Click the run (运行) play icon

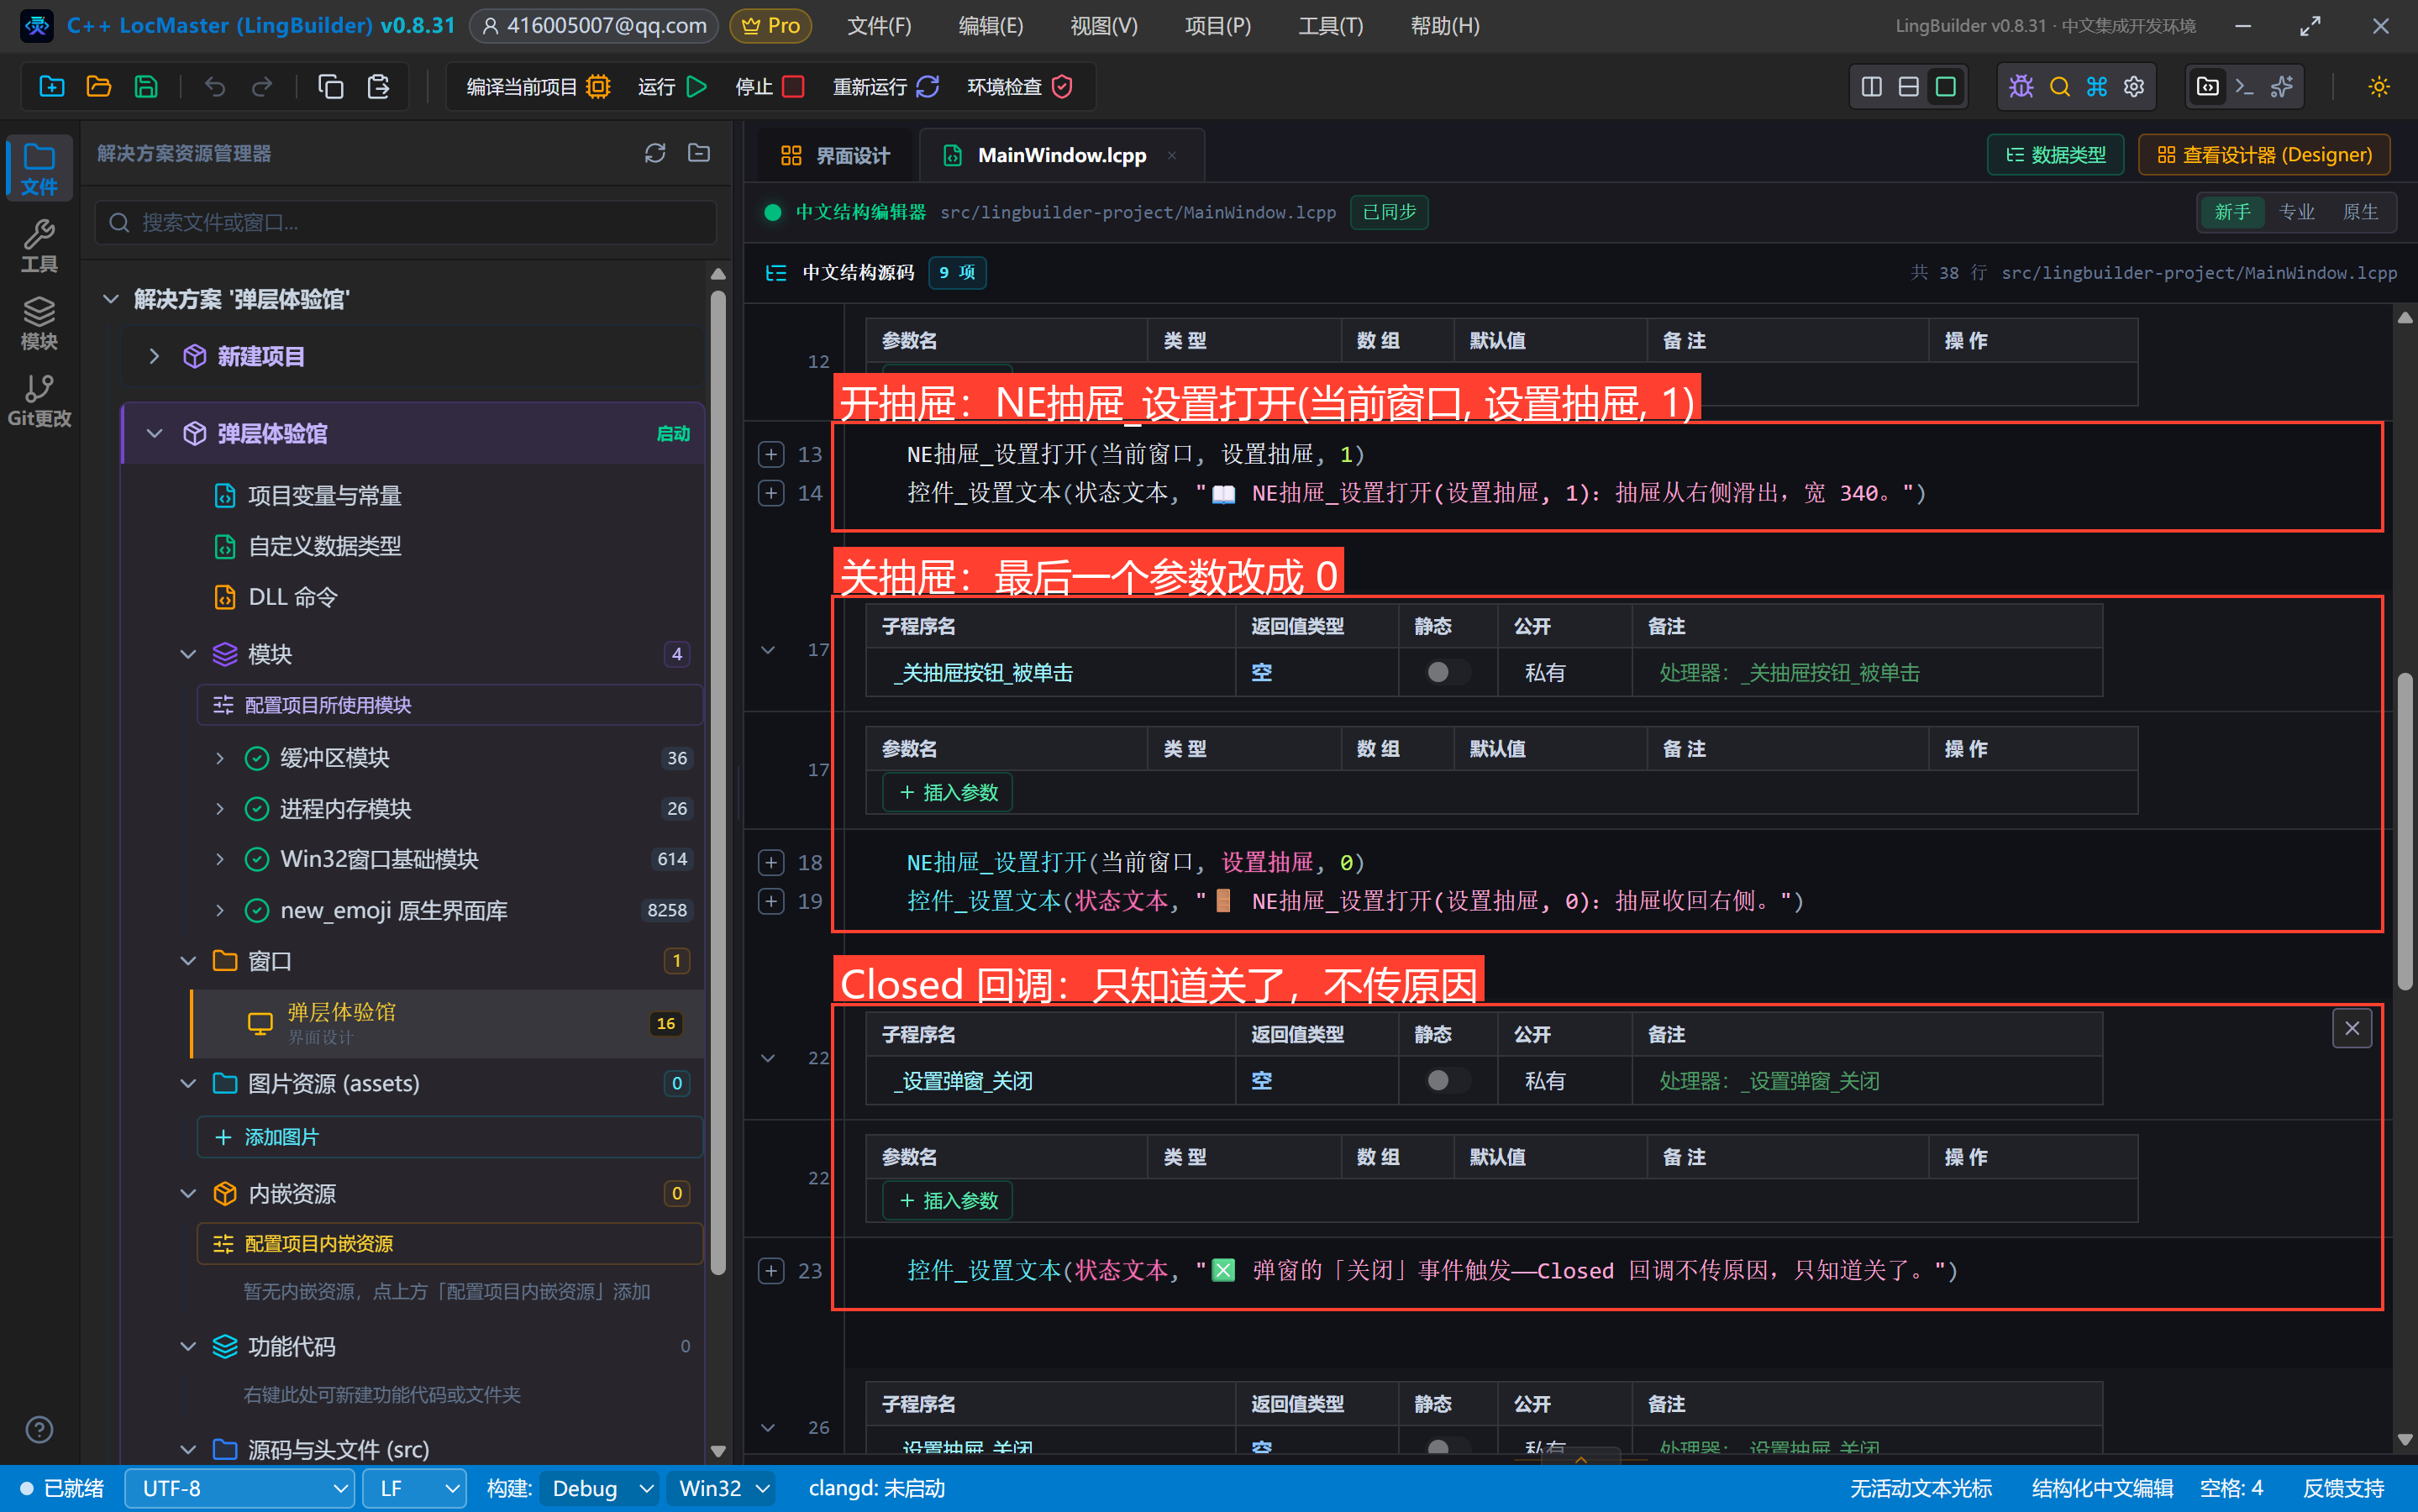coord(697,87)
